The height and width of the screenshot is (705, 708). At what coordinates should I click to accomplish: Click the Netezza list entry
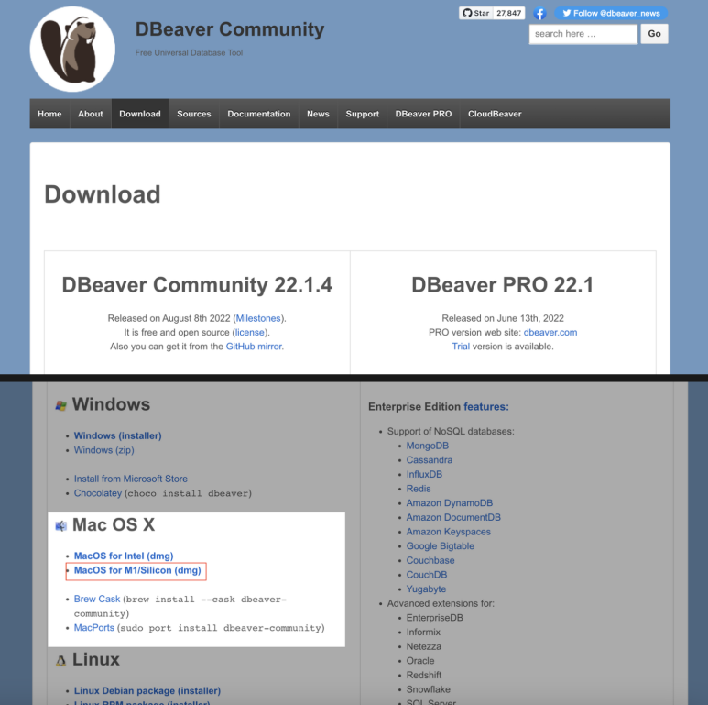click(x=424, y=646)
